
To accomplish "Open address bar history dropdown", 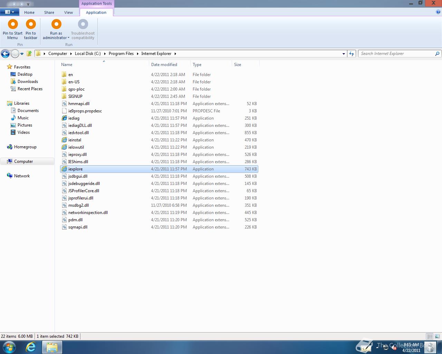I will (x=344, y=54).
